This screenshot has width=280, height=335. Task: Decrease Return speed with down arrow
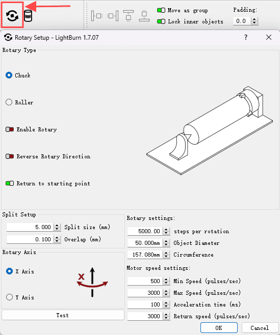tap(166, 318)
